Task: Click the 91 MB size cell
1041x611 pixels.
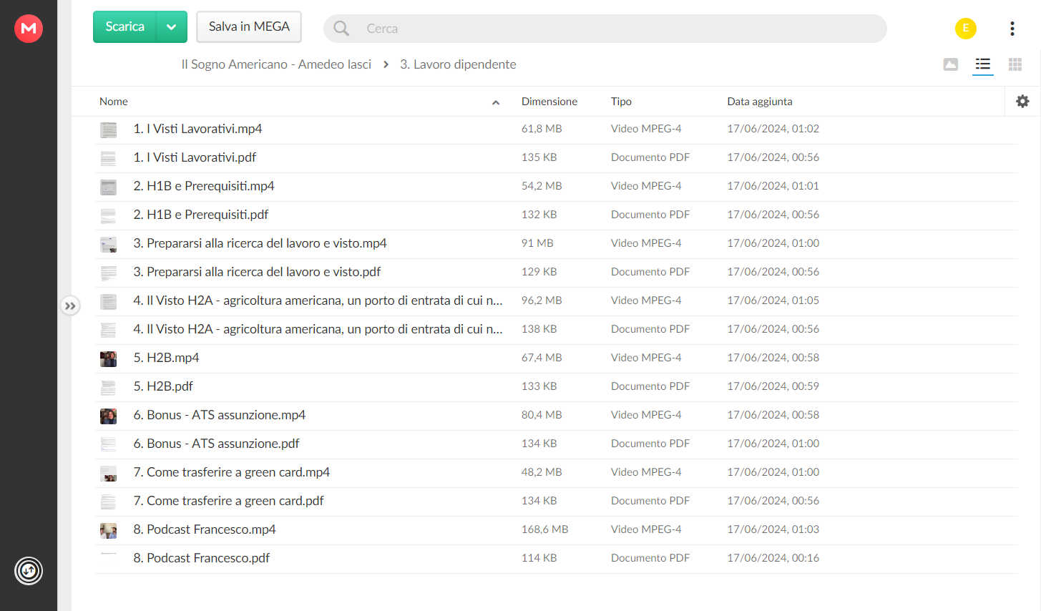Action: coord(537,243)
